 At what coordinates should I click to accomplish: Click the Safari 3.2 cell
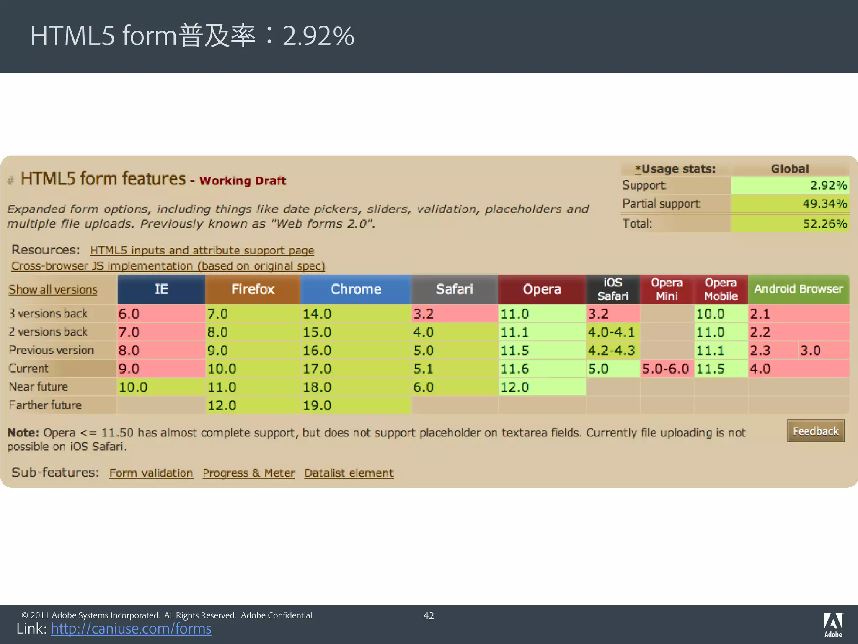pos(455,314)
